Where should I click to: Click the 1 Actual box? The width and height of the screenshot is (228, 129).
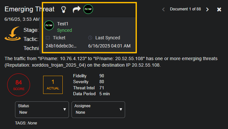click(53, 85)
